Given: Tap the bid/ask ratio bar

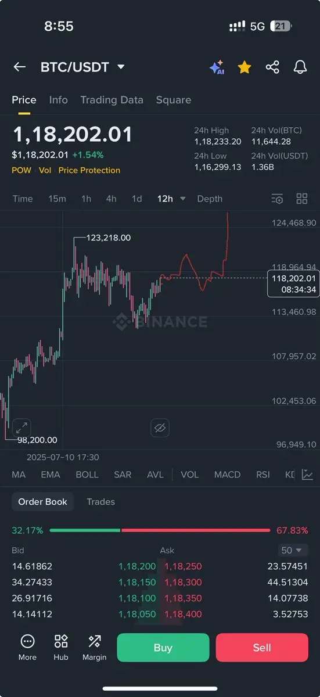Looking at the screenshot, I should pos(160,530).
